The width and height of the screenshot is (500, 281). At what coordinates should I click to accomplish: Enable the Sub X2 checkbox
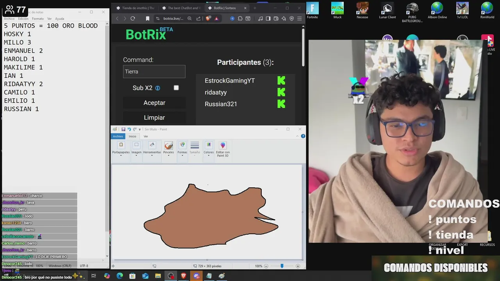[176, 88]
